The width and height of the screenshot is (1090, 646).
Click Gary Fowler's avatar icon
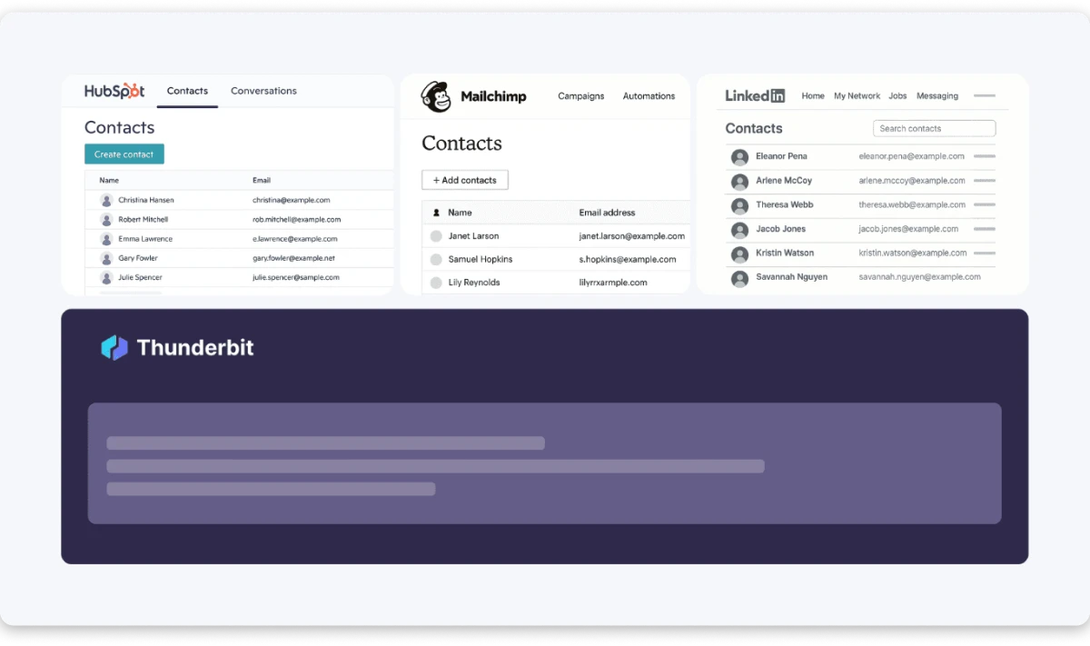coord(107,258)
